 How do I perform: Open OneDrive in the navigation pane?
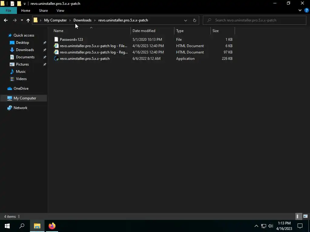click(21, 89)
